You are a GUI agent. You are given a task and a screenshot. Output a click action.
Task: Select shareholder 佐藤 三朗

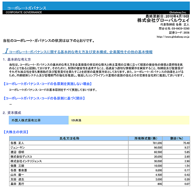point(17,166)
